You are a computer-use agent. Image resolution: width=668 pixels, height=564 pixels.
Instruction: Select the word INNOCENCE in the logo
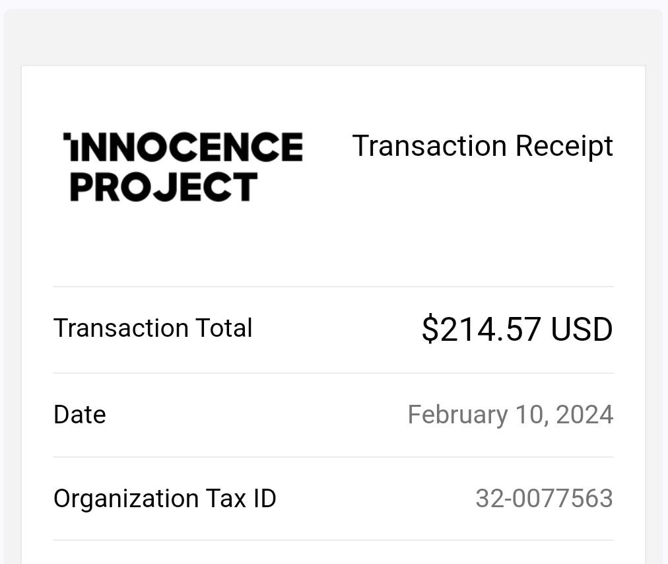(184, 147)
